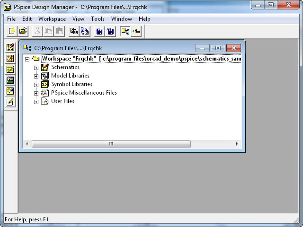Viewport: 303px width, 227px height.
Task: Expand the PSpice Miscellaneous Files node
Action: (x=36, y=93)
